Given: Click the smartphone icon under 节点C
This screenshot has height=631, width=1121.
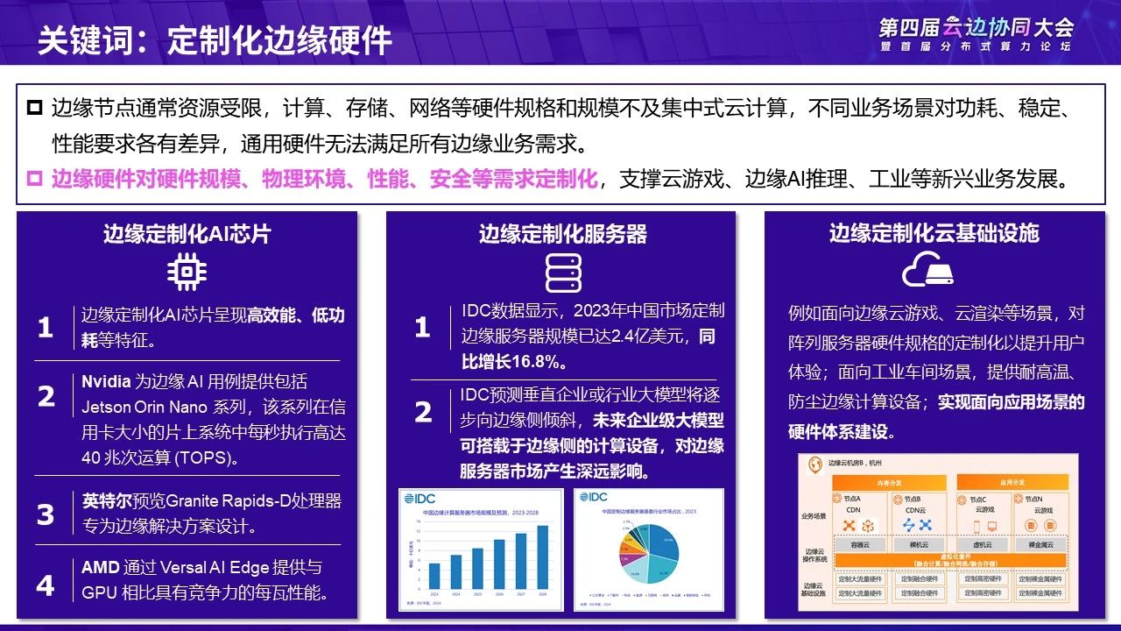Looking at the screenshot, I should point(976,527).
